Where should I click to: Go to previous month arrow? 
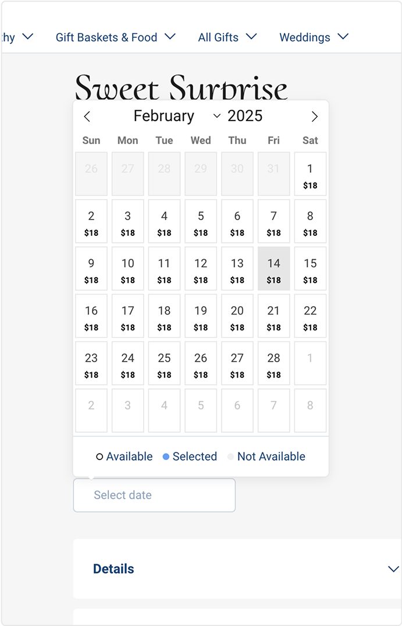coord(87,116)
